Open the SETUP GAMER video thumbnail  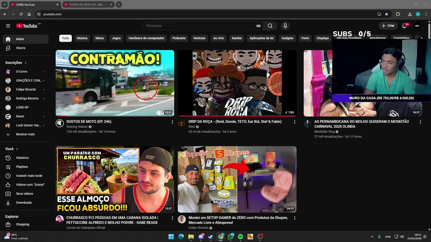237,179
